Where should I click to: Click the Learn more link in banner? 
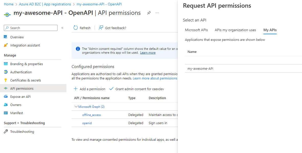pos(148,53)
